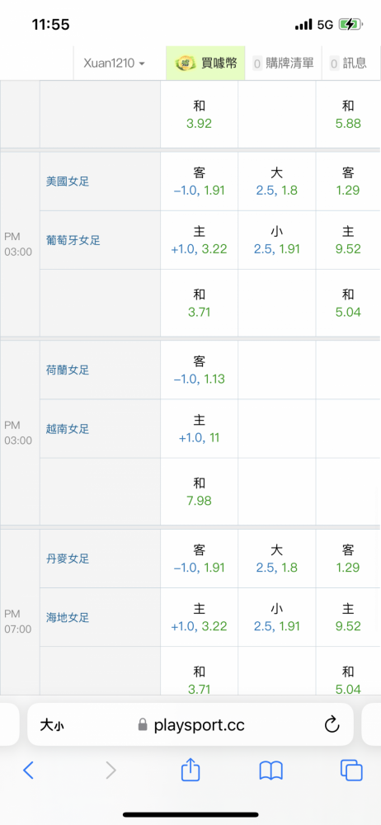
Task: Tap Safari back arrow
Action: [28, 771]
